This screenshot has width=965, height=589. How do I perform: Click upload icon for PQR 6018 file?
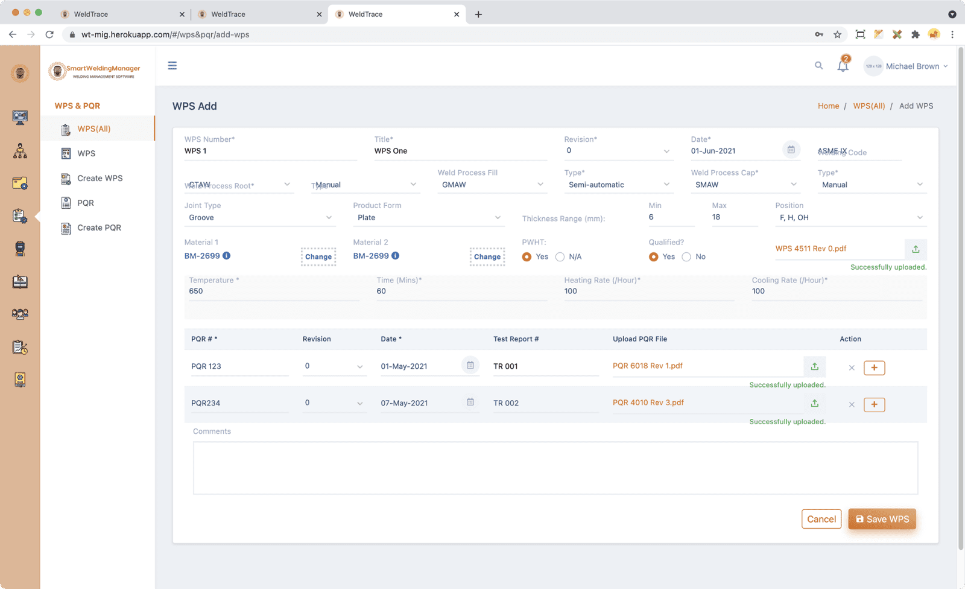point(814,366)
